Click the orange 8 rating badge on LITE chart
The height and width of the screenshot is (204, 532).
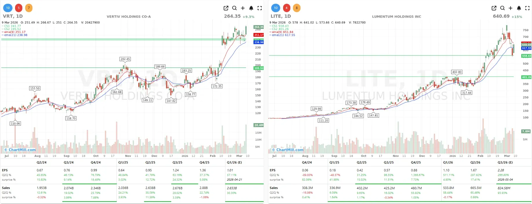point(296,8)
